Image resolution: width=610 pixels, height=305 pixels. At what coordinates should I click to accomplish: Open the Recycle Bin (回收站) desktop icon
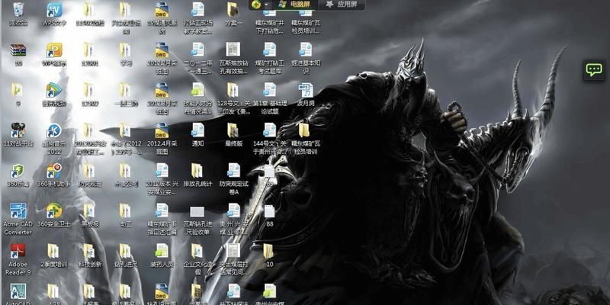[x=18, y=14]
